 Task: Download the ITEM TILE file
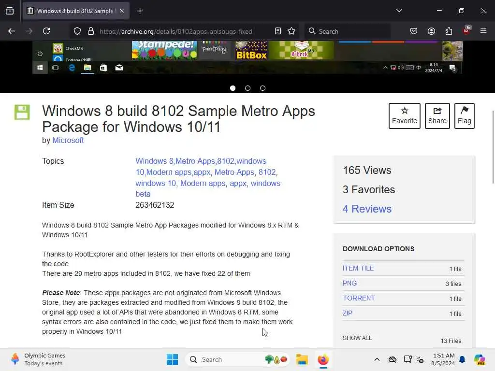tap(358, 268)
